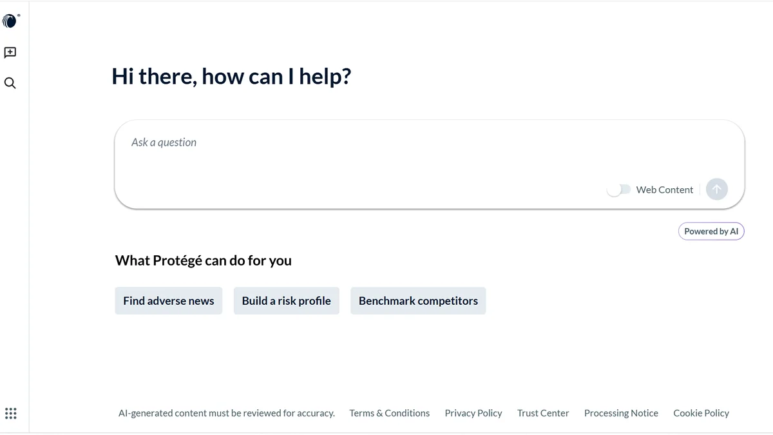Click the Web Content label
773x435 pixels.
pos(664,189)
